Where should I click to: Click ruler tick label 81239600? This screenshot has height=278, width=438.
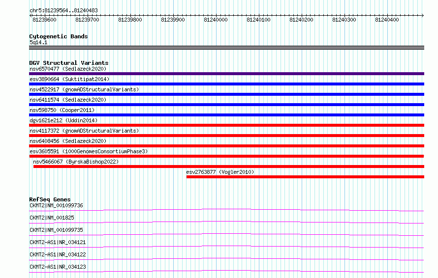point(44,20)
